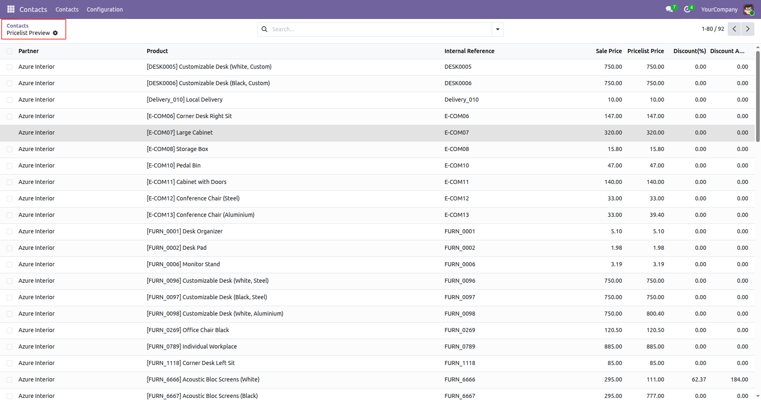Toggle the select-all checkbox in header
Viewport: 761px width, 400px height.
[x=9, y=51]
